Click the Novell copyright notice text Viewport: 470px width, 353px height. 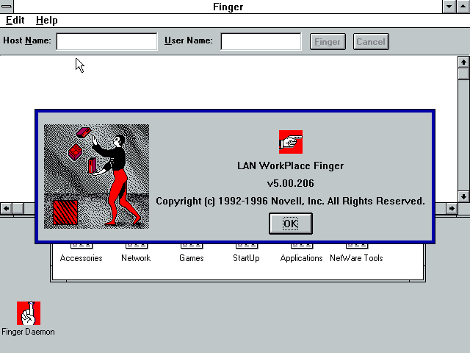(x=291, y=201)
